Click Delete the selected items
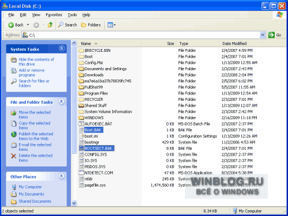This screenshot has width=288, height=216. tap(36, 158)
